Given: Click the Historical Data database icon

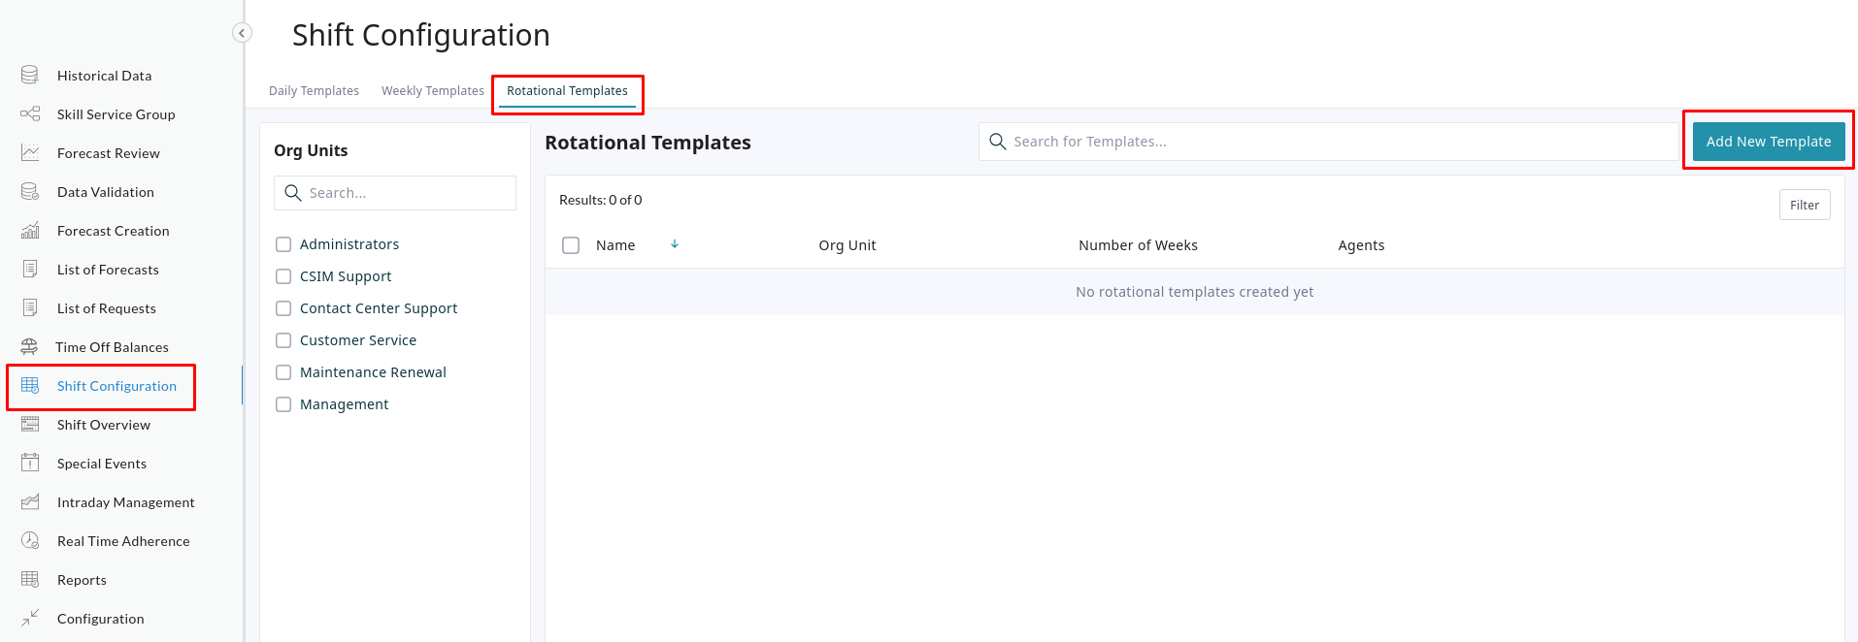Looking at the screenshot, I should coord(30,75).
